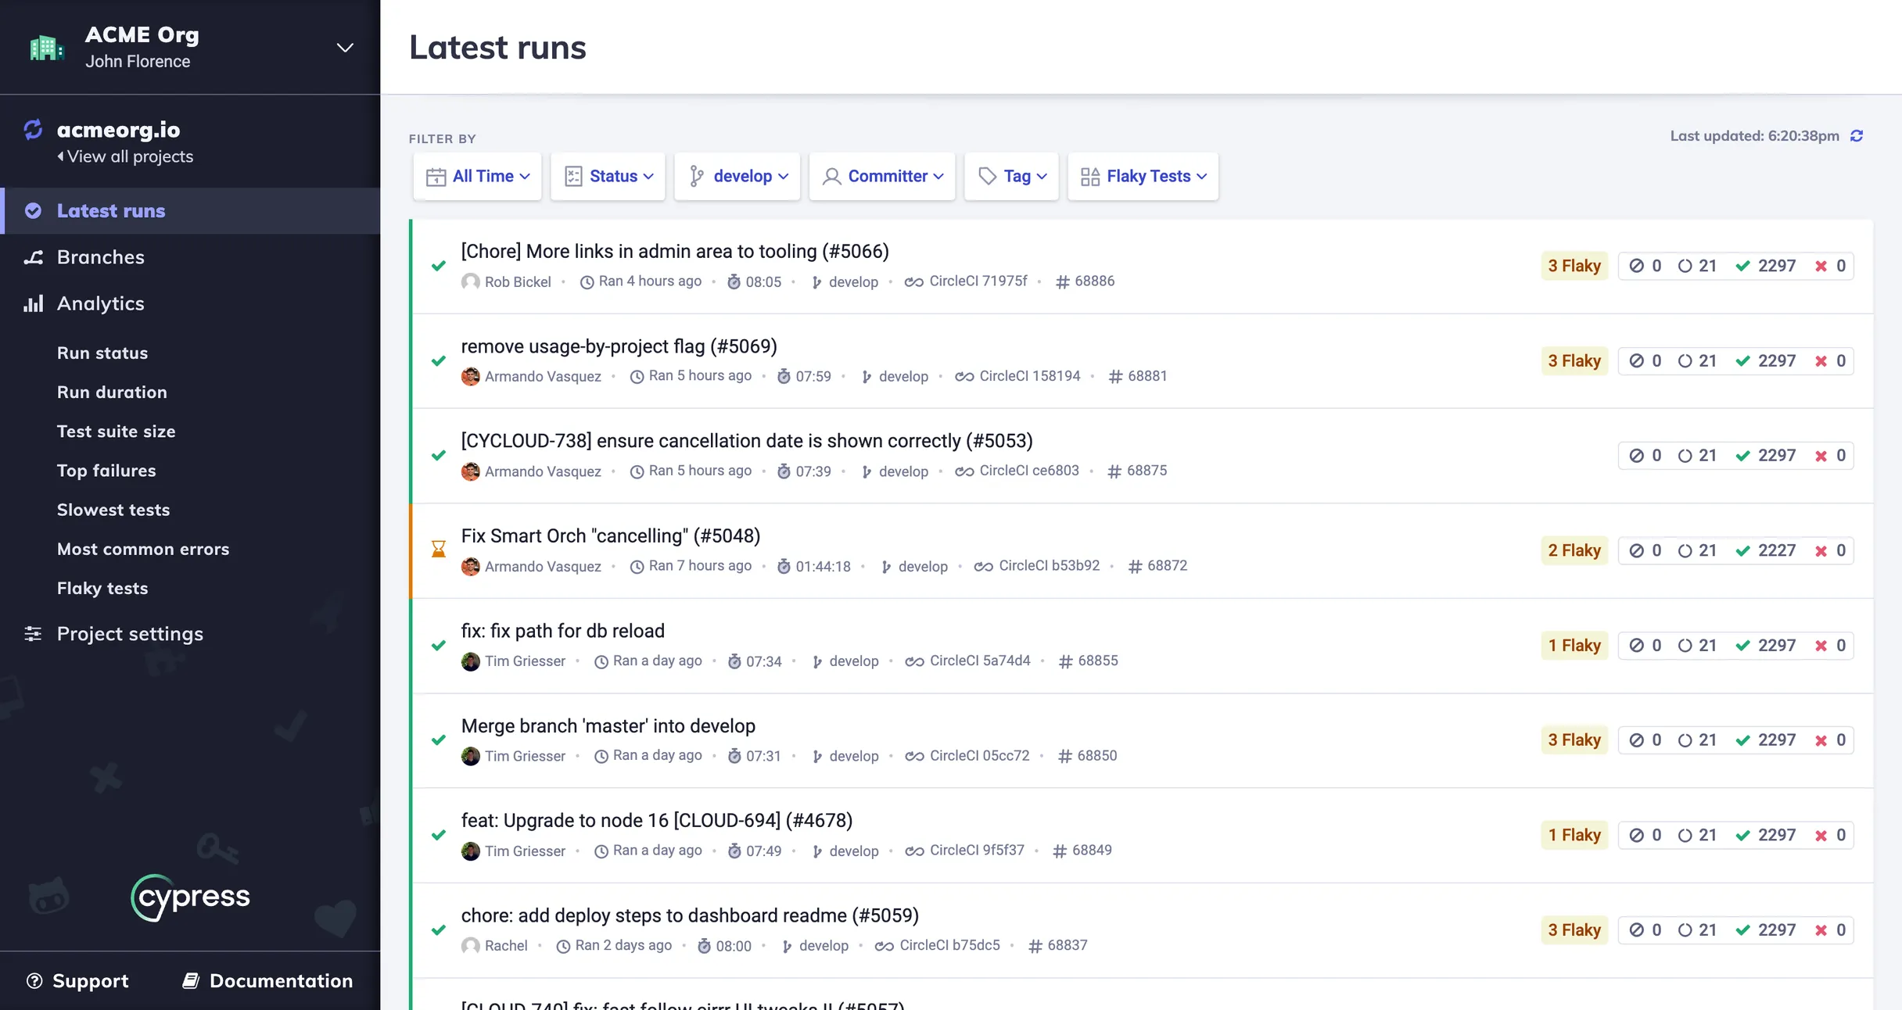Viewport: 1902px width, 1010px height.
Task: Click the Documentation book icon
Action: click(191, 980)
